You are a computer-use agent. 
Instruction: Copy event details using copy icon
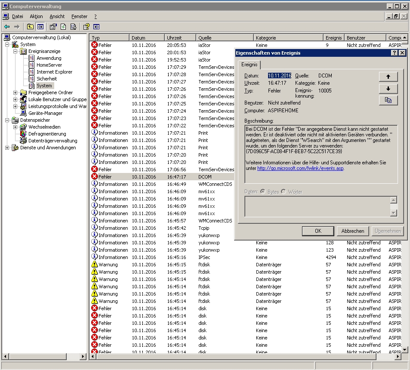388,100
